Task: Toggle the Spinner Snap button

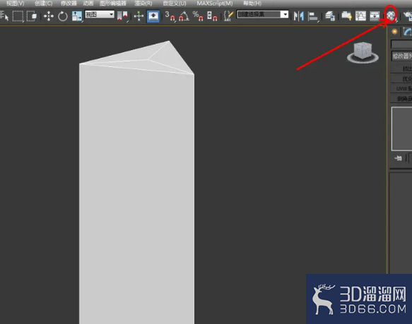Action: [212, 16]
